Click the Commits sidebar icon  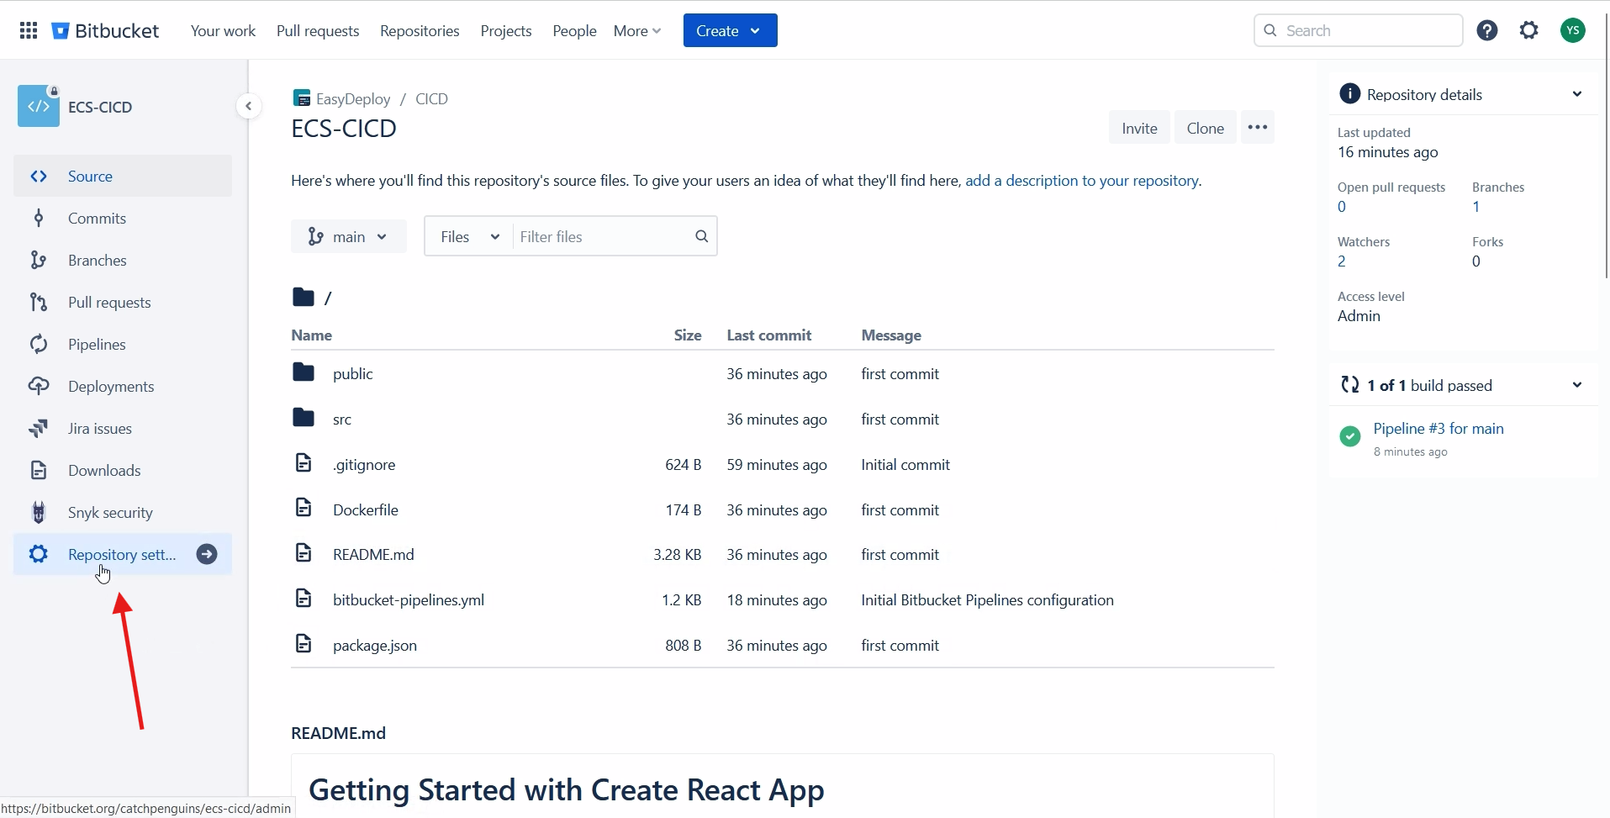pos(39,219)
